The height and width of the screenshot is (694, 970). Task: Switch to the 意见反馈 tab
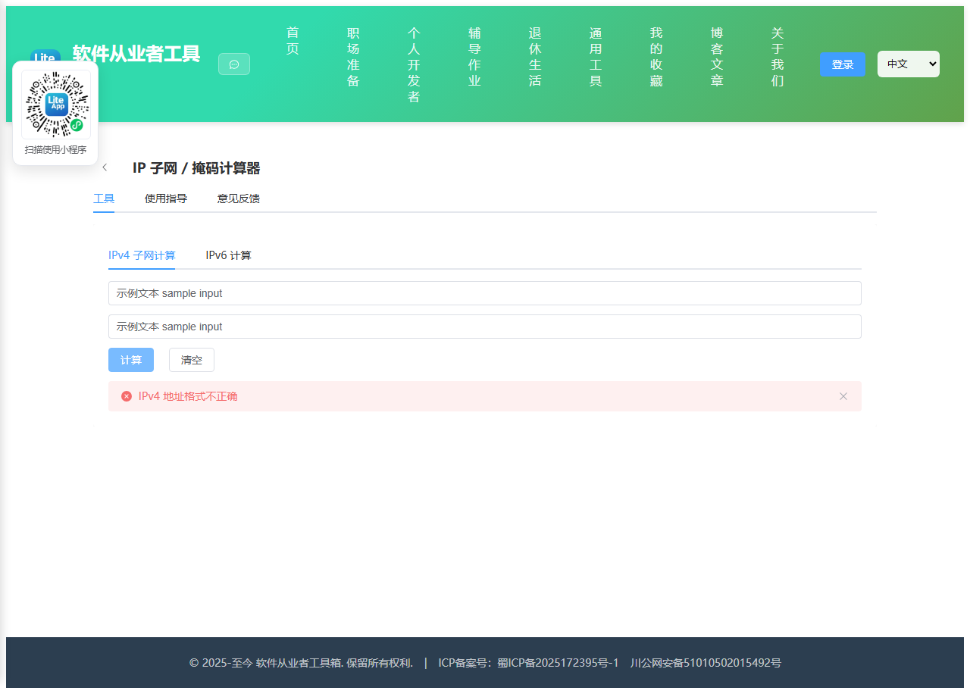(239, 199)
